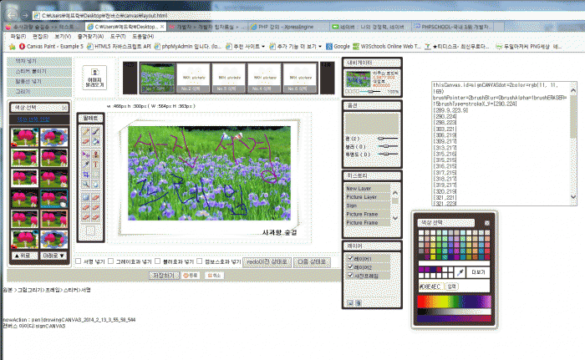Click log textarea scroll-down arrow
Viewport: 585px width, 360px height.
[573, 196]
